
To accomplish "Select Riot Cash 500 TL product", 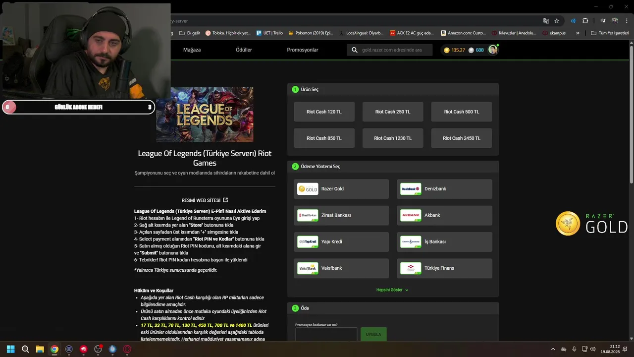I will click(462, 112).
